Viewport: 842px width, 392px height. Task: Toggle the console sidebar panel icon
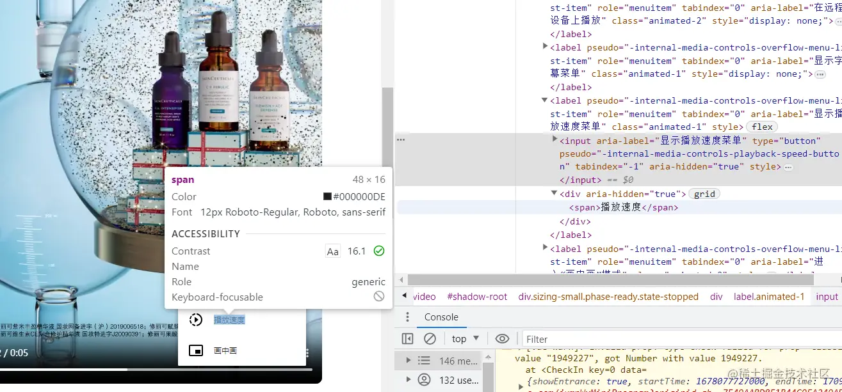tap(407, 339)
